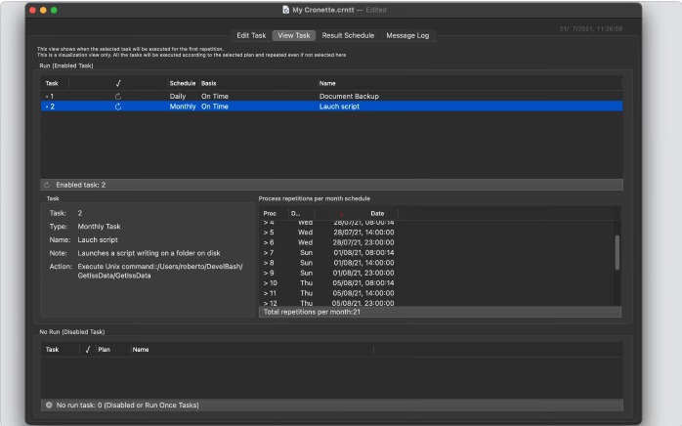Click Task column header in disabled list
This screenshot has width=682, height=426.
pyautogui.click(x=52, y=350)
